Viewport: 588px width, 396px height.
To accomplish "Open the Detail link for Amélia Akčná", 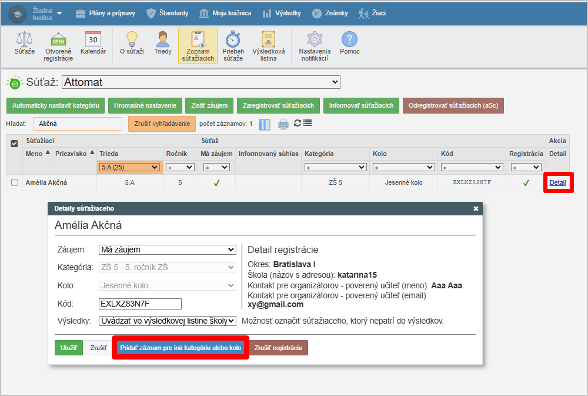I will pyautogui.click(x=557, y=182).
